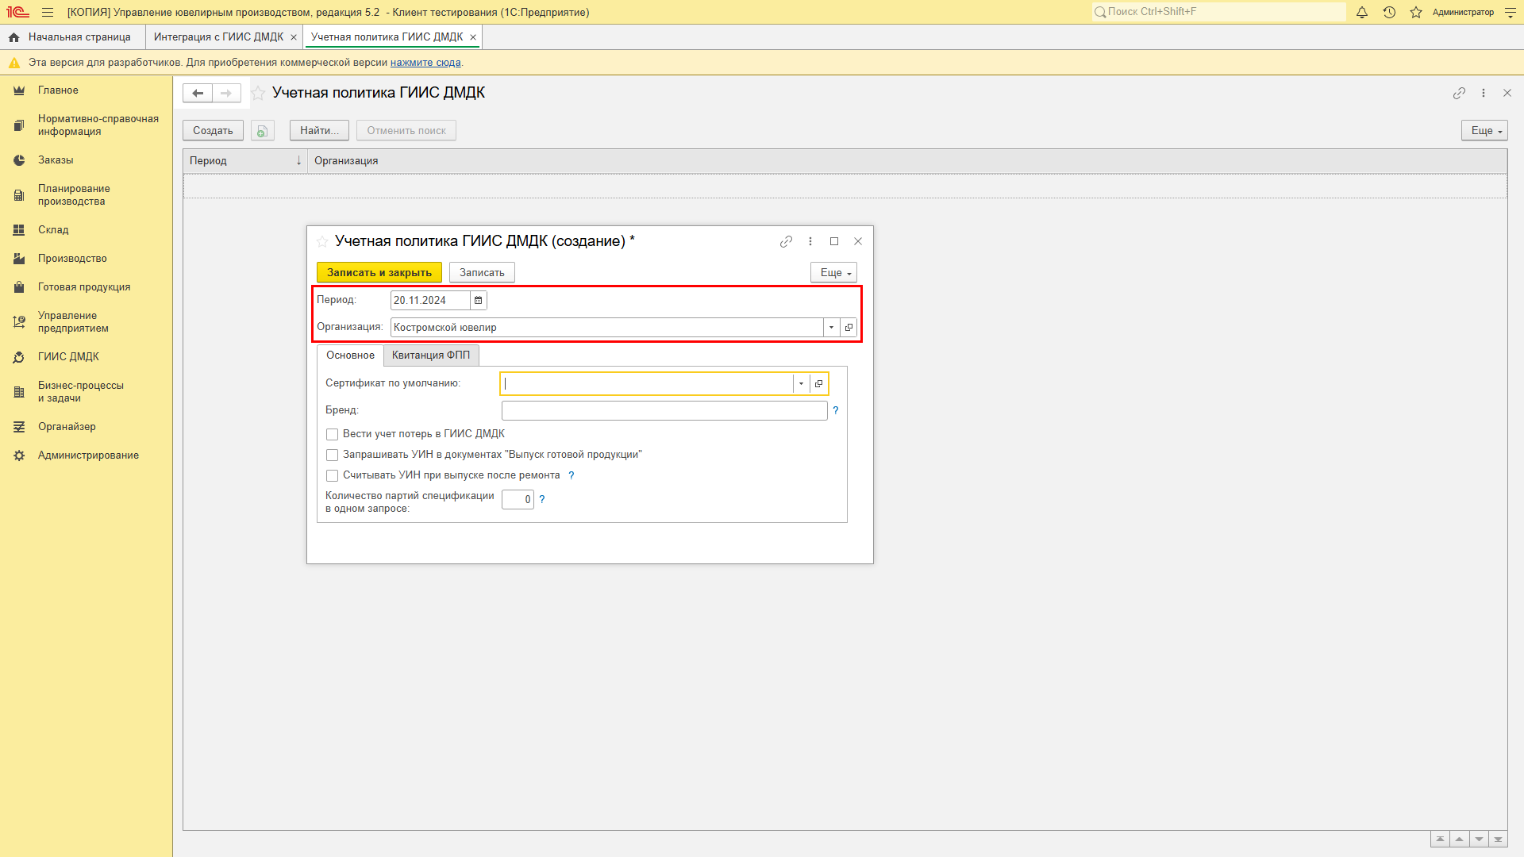Screen dimensions: 1524x857
Task: Expand the Организация dropdown arrow
Action: [x=831, y=327]
